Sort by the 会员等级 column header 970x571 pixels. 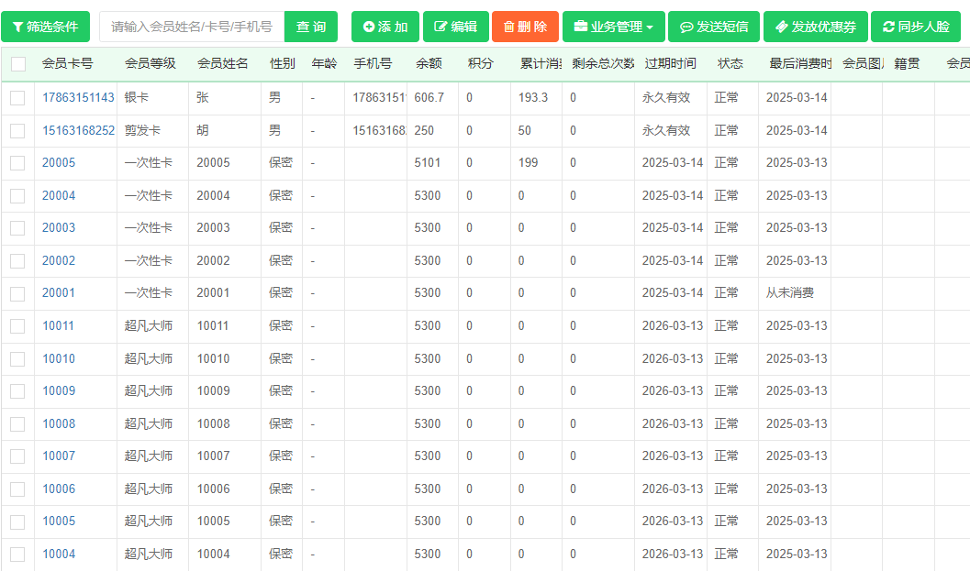coord(151,63)
